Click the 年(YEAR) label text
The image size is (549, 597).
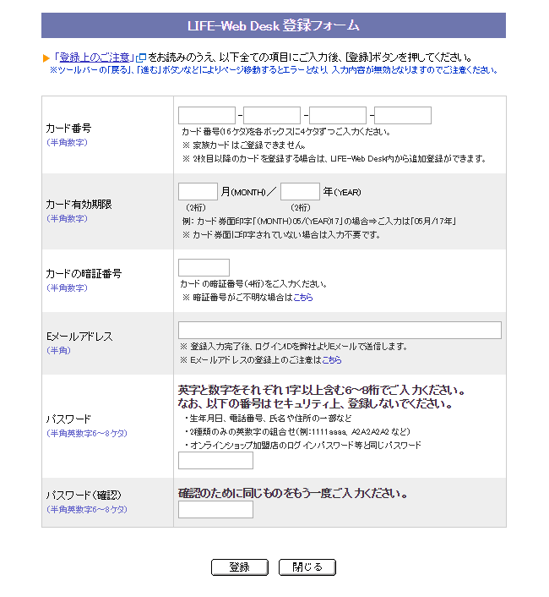342,192
